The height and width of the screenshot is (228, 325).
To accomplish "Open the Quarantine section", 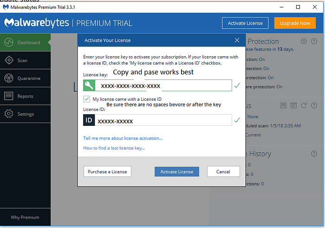I will (x=25, y=78).
